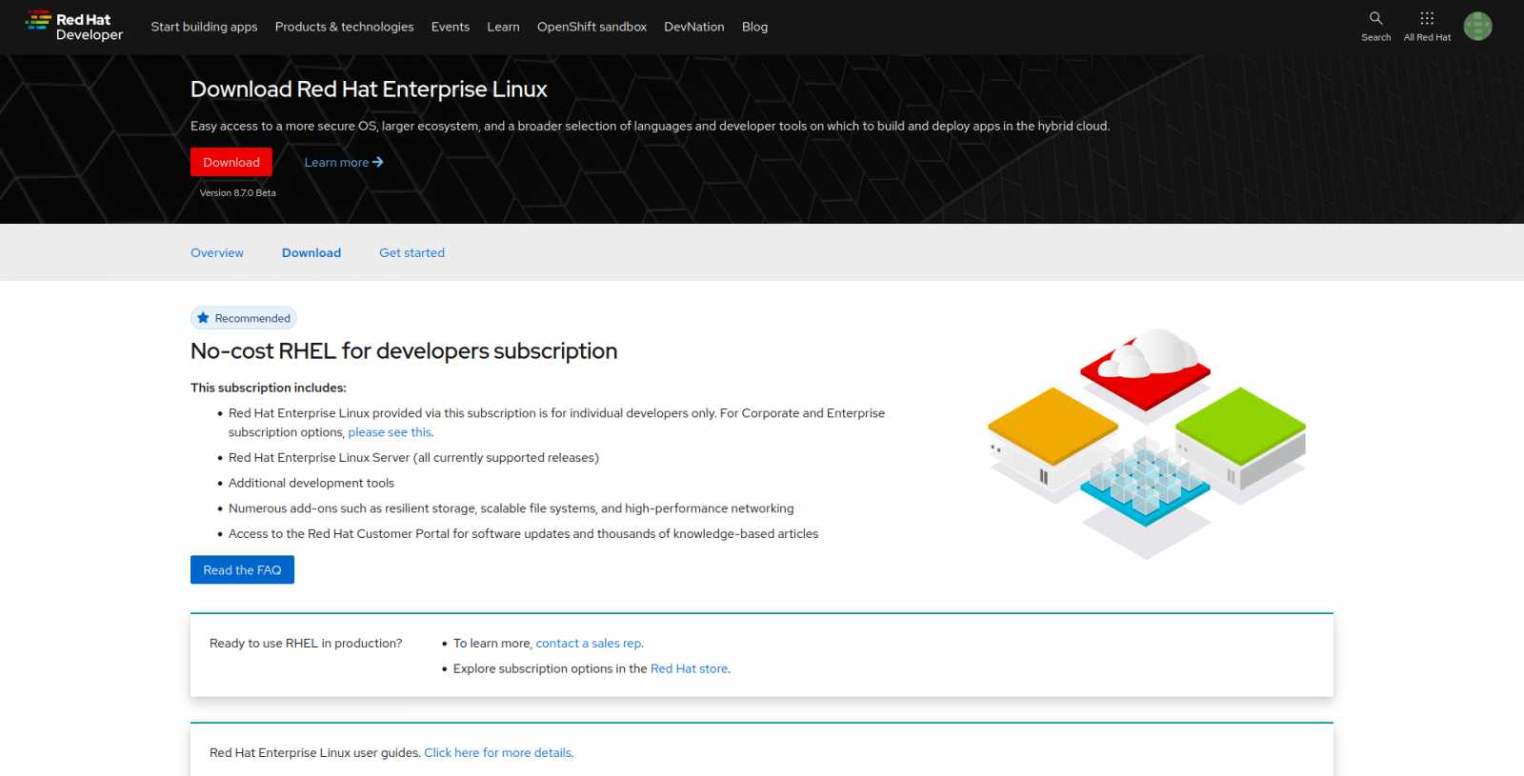Image resolution: width=1524 pixels, height=776 pixels.
Task: Click 'Version 8.7.0 Beta' text
Action: 237,193
